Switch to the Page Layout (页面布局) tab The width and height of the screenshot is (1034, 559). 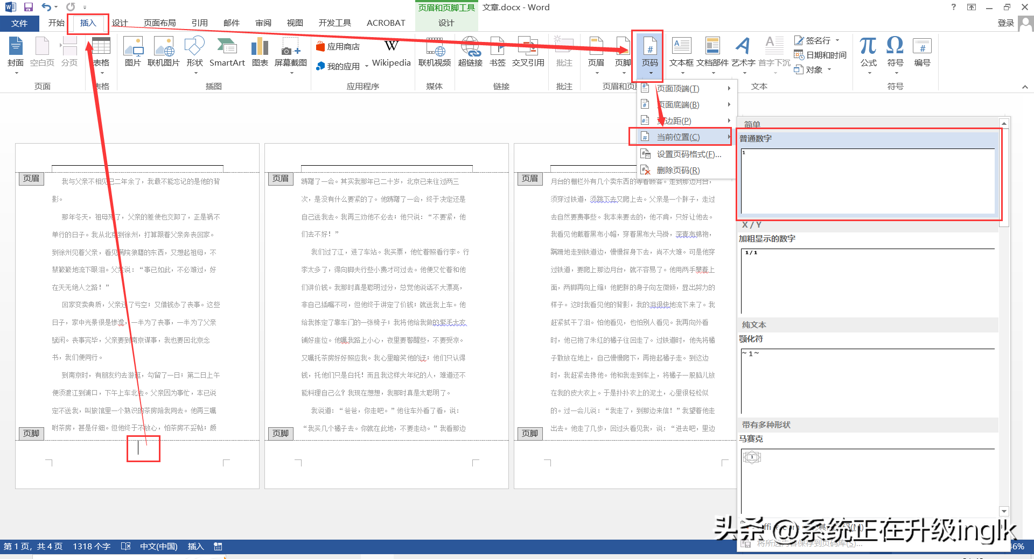coord(159,23)
